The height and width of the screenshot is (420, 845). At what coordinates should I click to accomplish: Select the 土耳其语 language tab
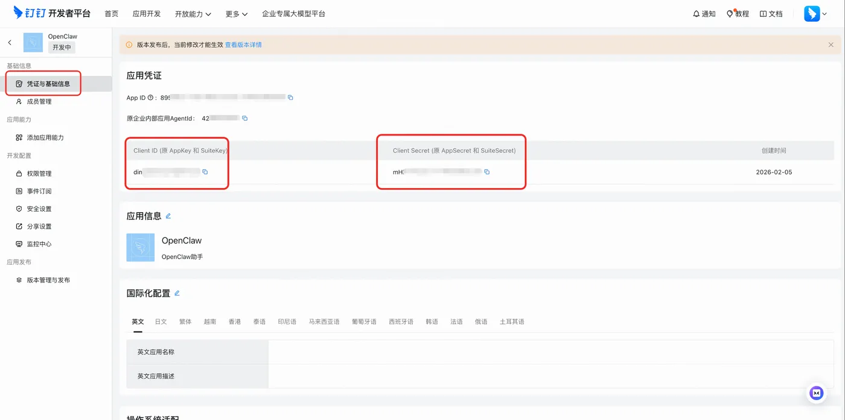pos(512,322)
